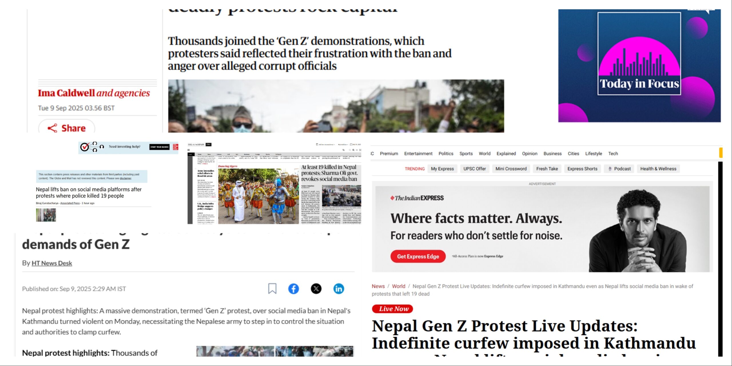This screenshot has height=366, width=732.
Task: Enter e-paper fullscreen mode
Action: pyautogui.click(x=360, y=150)
